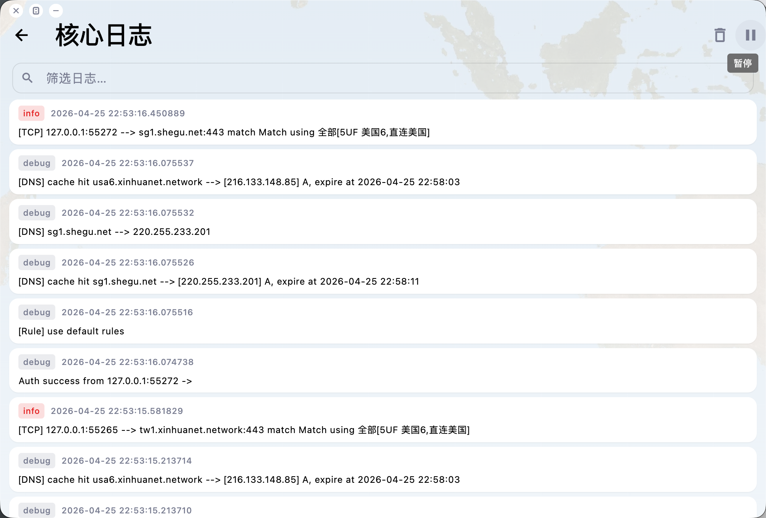Pause log streaming with the pause button
The height and width of the screenshot is (518, 766).
(750, 35)
